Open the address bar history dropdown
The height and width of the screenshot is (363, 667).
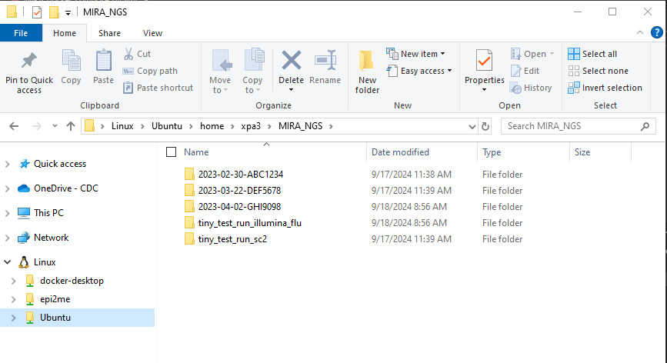[472, 126]
